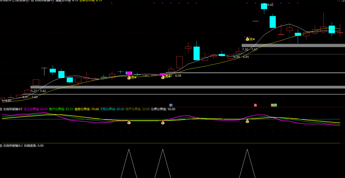
Task: Click the third white spike in 右侧追涨 panel
Action: click(247, 164)
